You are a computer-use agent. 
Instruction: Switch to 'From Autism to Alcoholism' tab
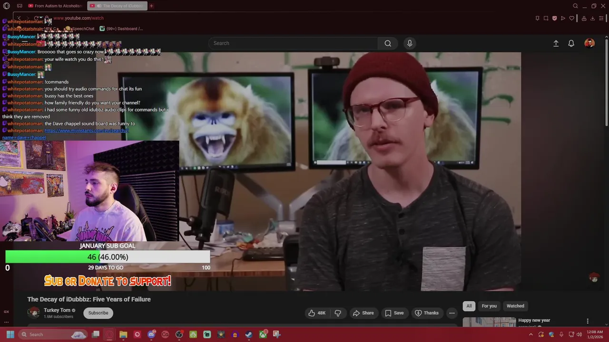coord(55,6)
